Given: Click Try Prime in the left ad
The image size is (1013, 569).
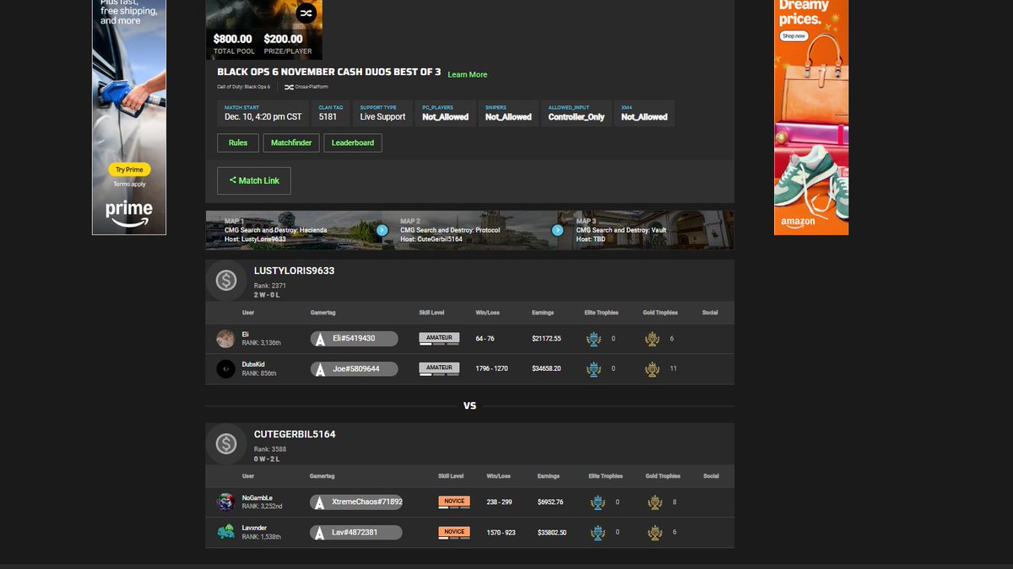Looking at the screenshot, I should click(129, 169).
